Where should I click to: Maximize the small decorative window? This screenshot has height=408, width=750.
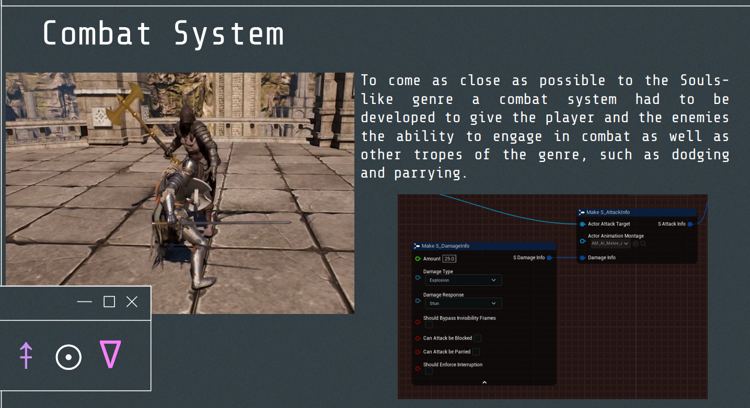tap(109, 302)
